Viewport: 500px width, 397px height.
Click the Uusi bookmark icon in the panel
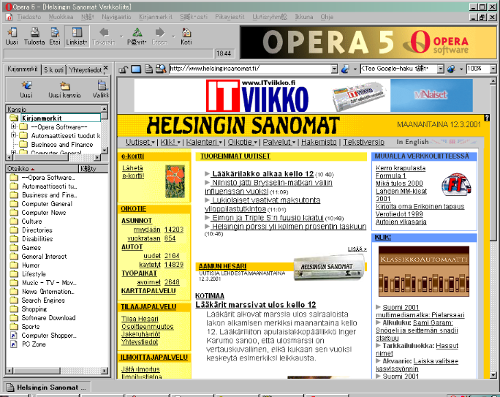[26, 86]
